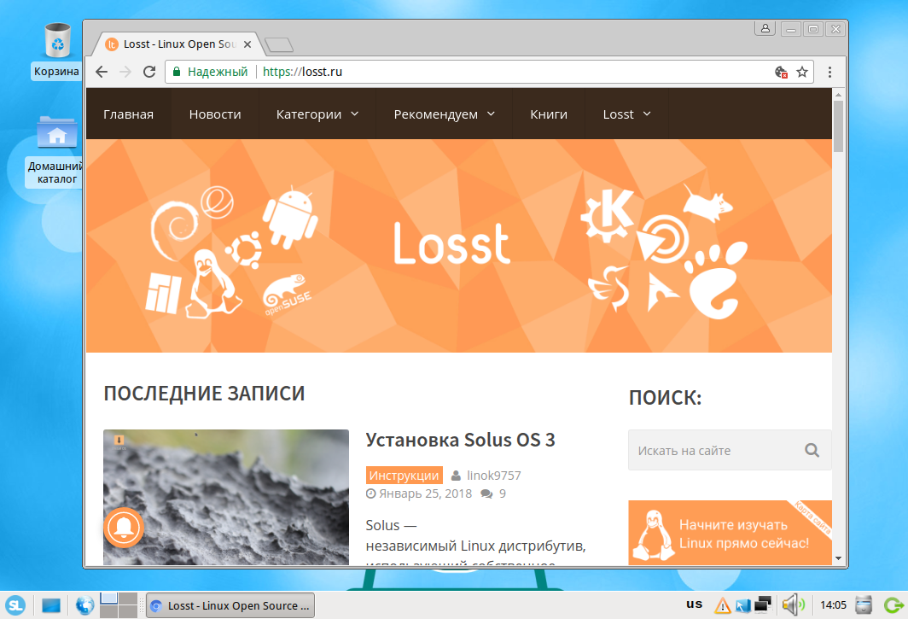Click the ПОИСК: sidebar heading
The image size is (908, 619).
665,398
